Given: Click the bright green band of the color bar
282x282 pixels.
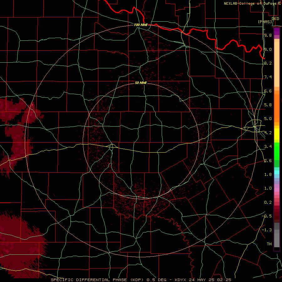Looking at the screenshot, I should [x=277, y=151].
